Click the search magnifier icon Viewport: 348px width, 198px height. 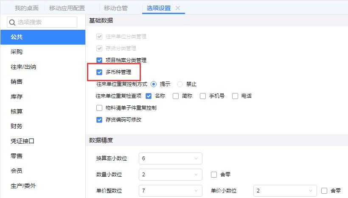pyautogui.click(x=13, y=23)
